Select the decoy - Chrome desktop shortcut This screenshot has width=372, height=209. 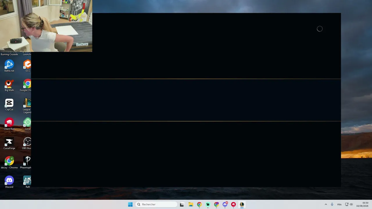click(x=9, y=163)
